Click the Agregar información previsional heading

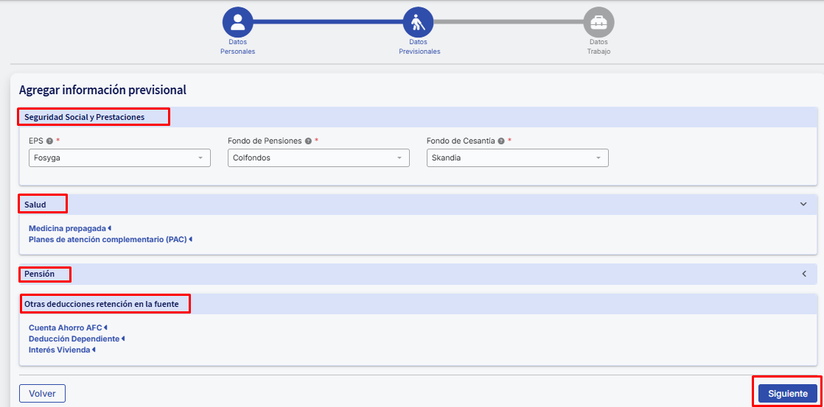point(102,91)
